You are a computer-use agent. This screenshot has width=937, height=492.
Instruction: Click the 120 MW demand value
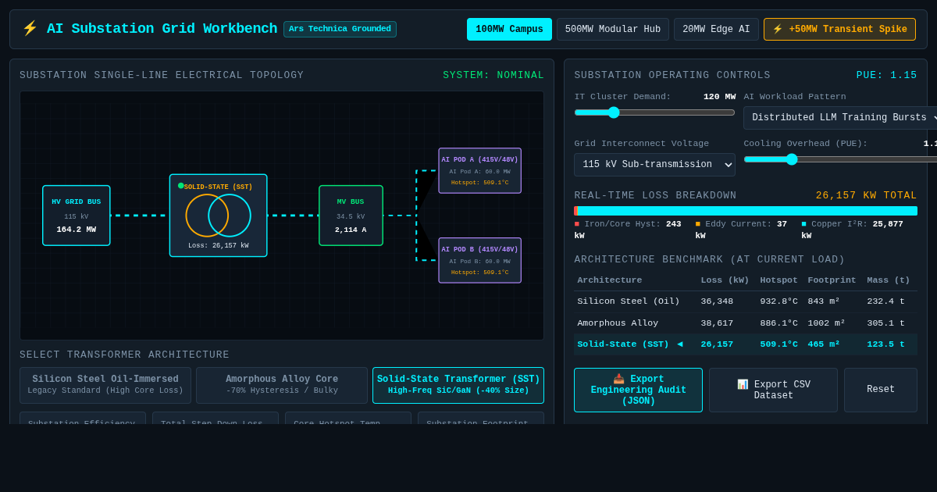coord(719,97)
